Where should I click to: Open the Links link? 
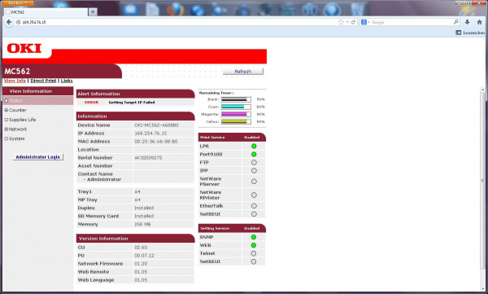pyautogui.click(x=67, y=81)
